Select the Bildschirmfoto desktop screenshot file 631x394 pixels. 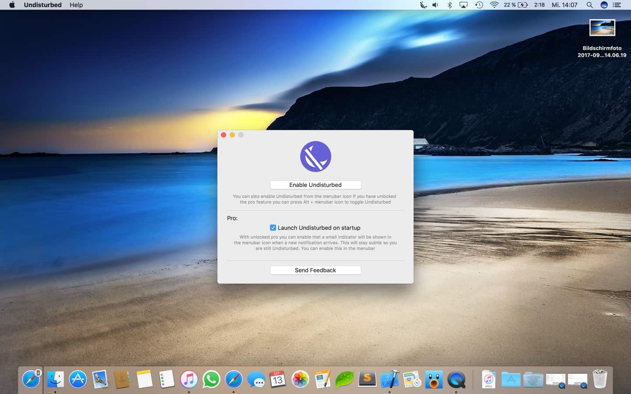click(x=602, y=28)
